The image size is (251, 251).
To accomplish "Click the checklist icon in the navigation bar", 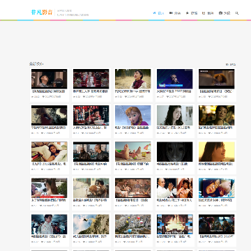I will (204, 13).
